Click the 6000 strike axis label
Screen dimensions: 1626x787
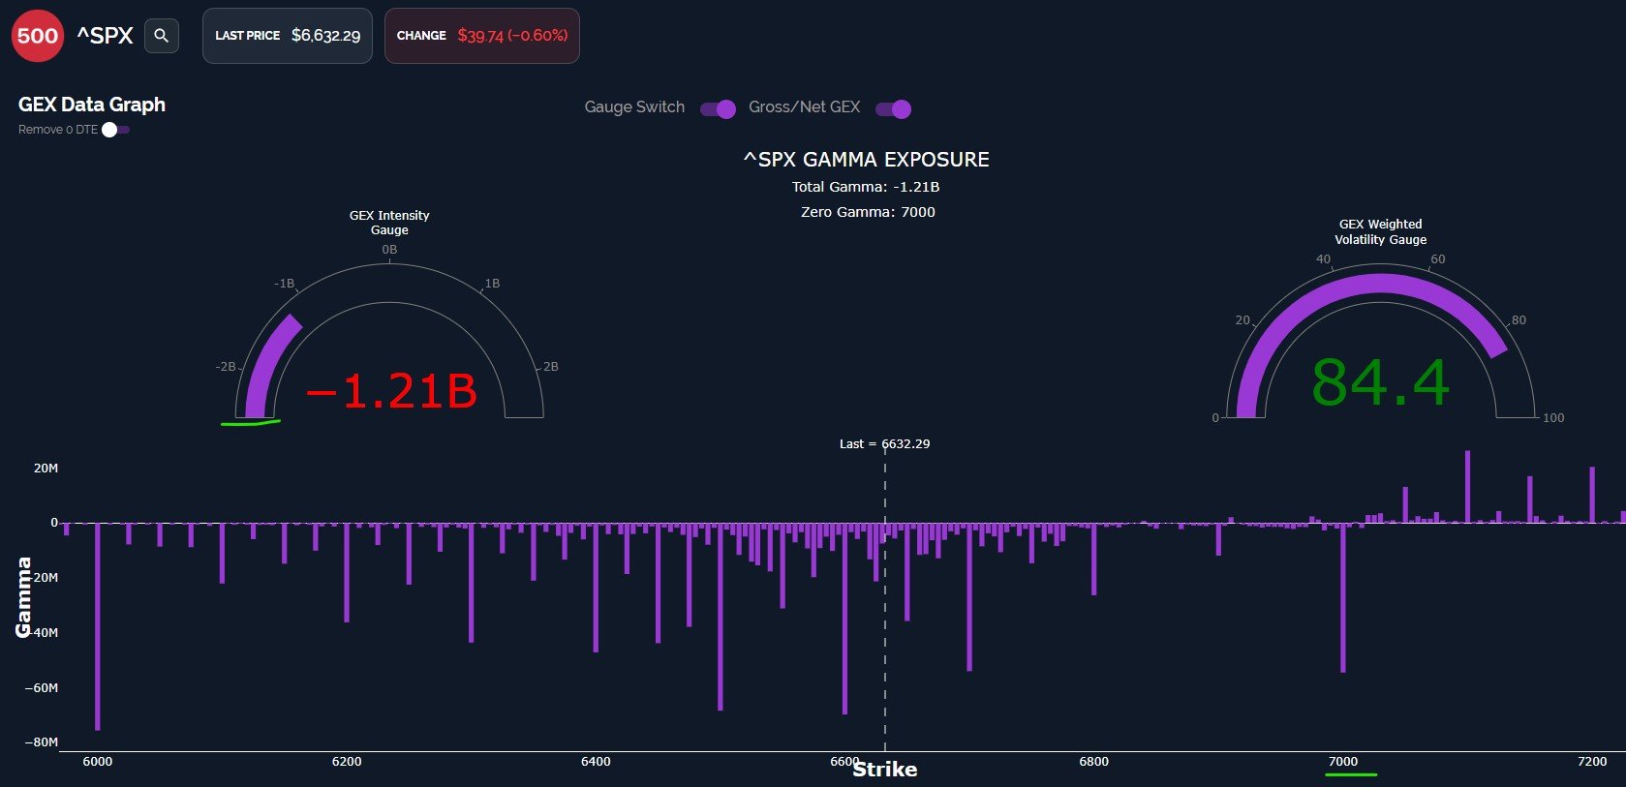(x=98, y=762)
